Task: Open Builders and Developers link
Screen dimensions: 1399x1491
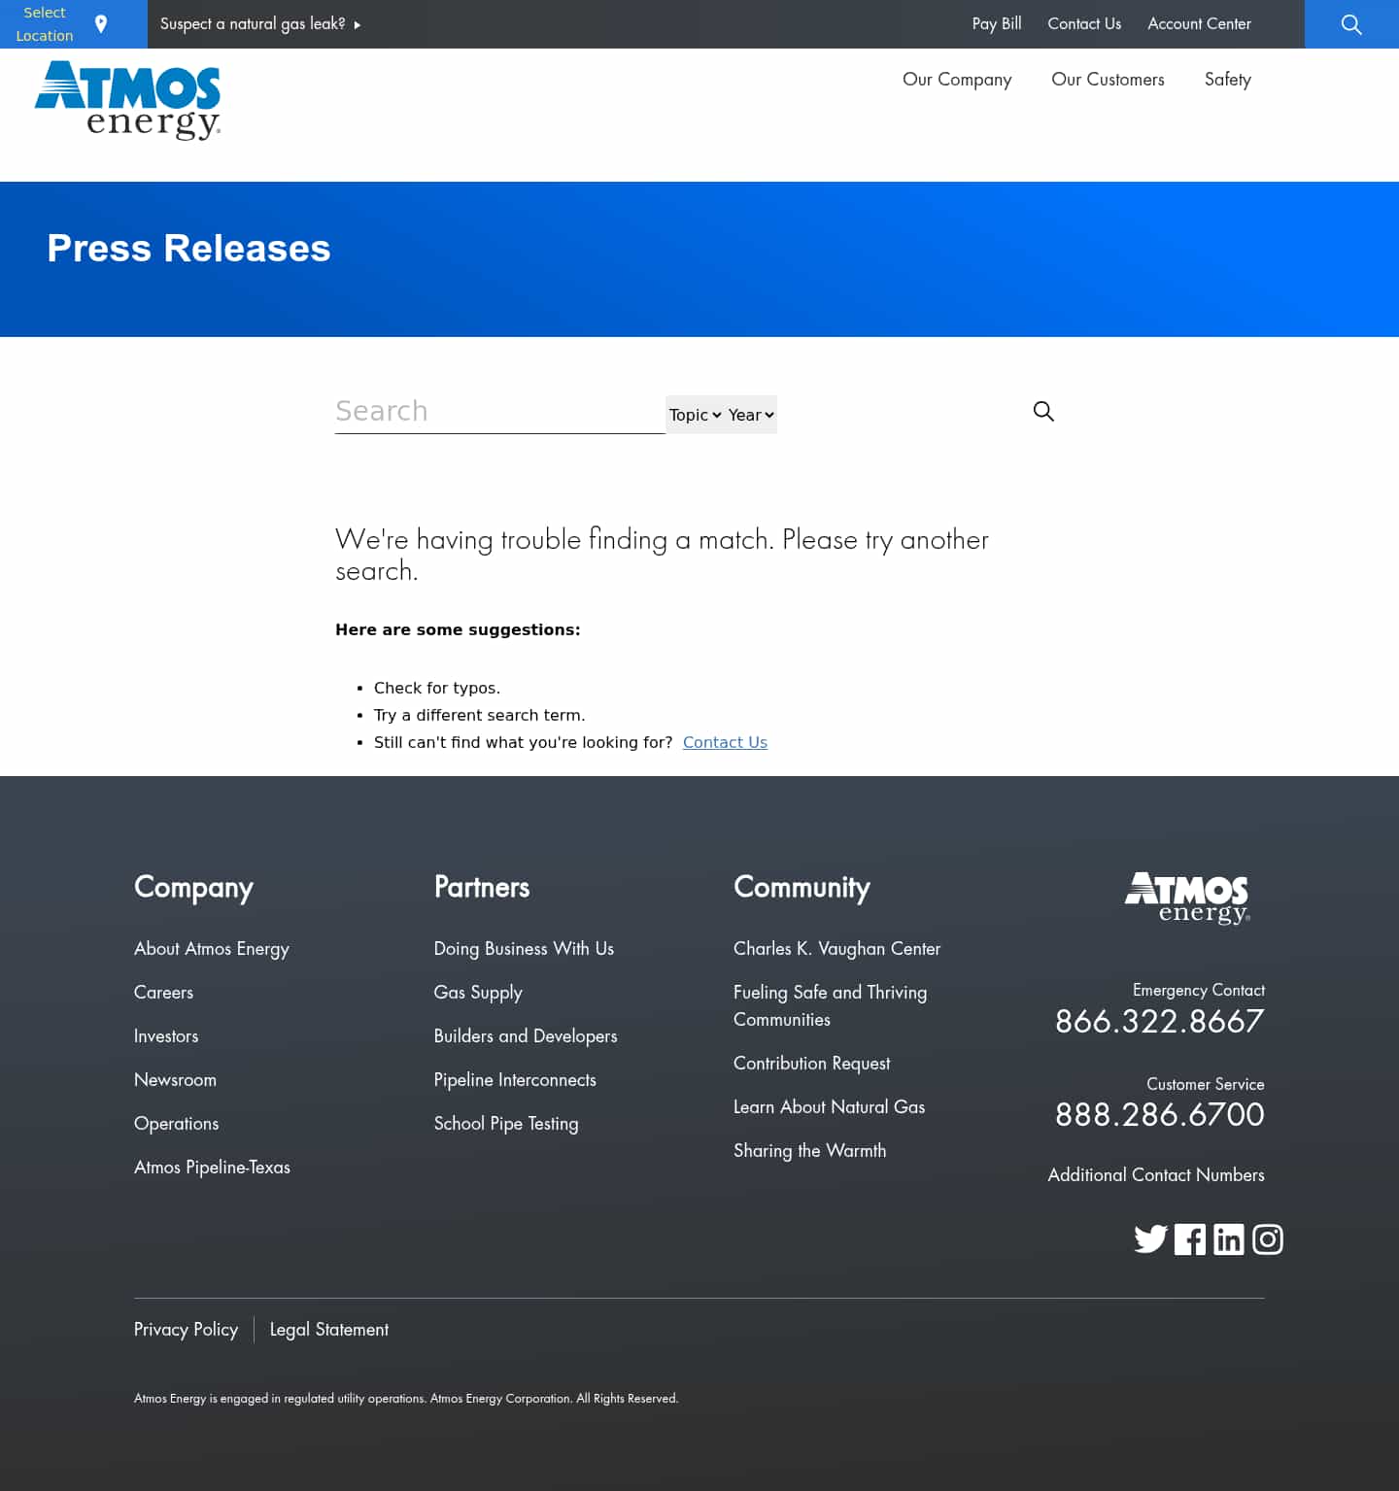Action: pyautogui.click(x=526, y=1036)
